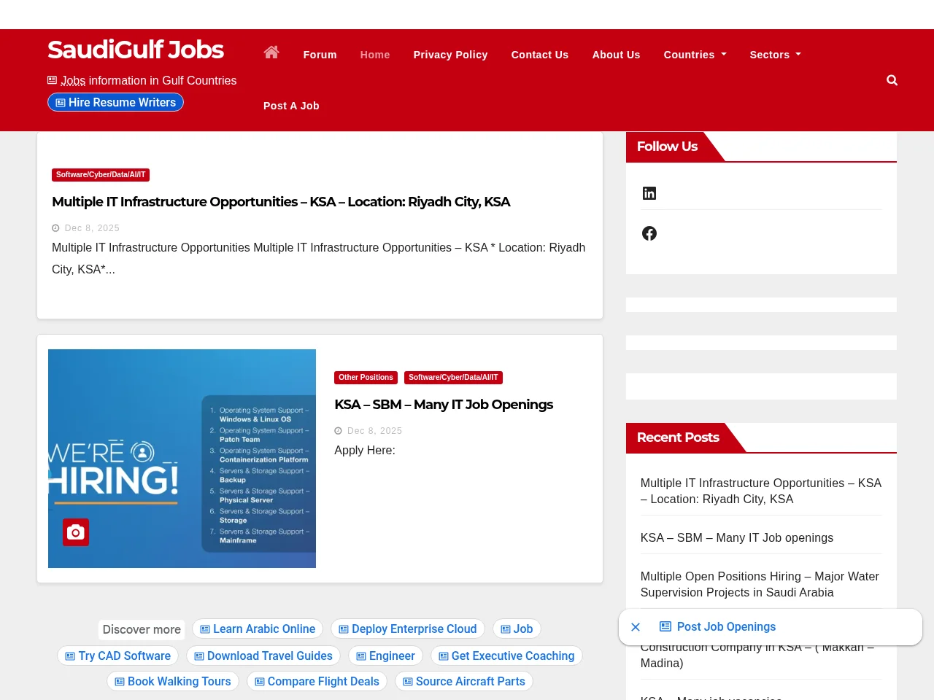934x700 pixels.
Task: Open the Contact Us menu item
Action: coord(540,55)
